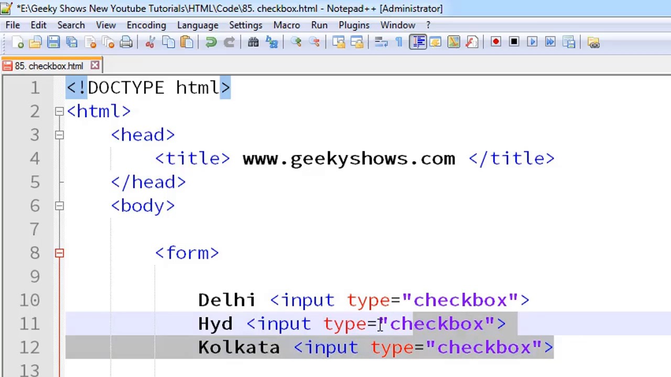Open the Plugins menu
This screenshot has height=377, width=671.
pos(354,25)
